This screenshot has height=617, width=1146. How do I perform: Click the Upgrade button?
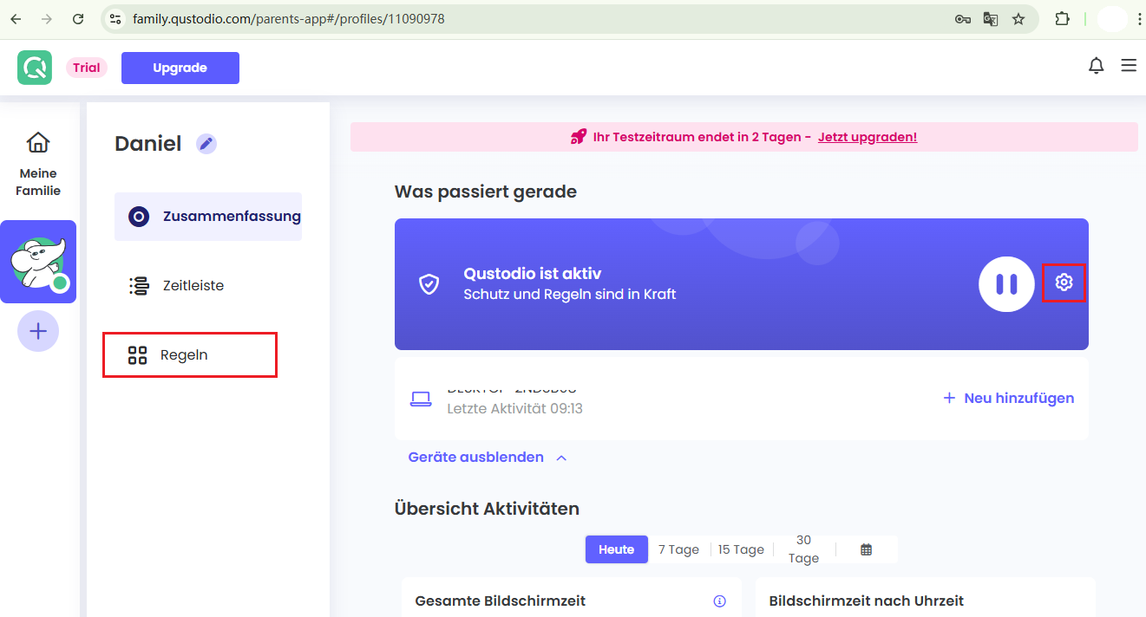180,68
